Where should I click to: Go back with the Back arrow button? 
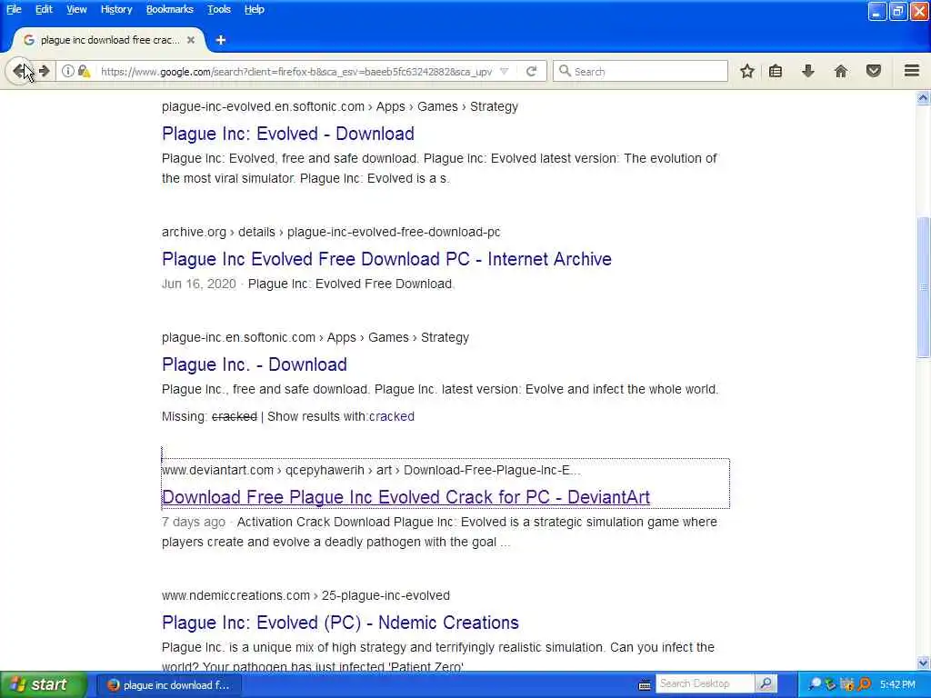click(21, 71)
